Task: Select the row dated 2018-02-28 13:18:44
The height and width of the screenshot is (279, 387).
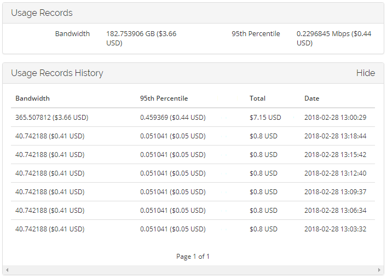Action: pos(193,136)
